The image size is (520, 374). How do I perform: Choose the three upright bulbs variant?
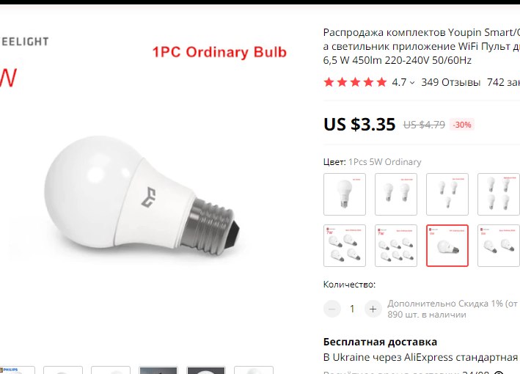click(x=447, y=194)
